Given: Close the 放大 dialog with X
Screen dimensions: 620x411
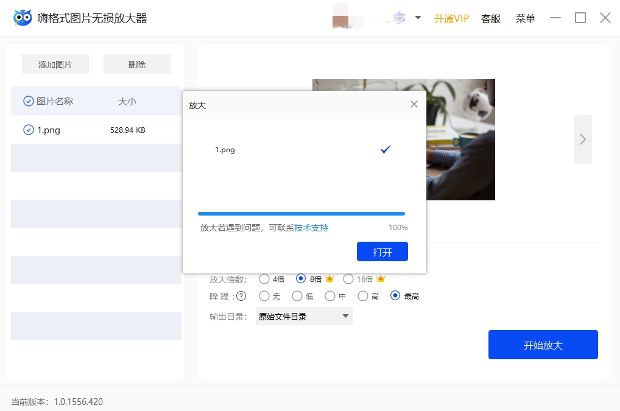Looking at the screenshot, I should (x=414, y=104).
